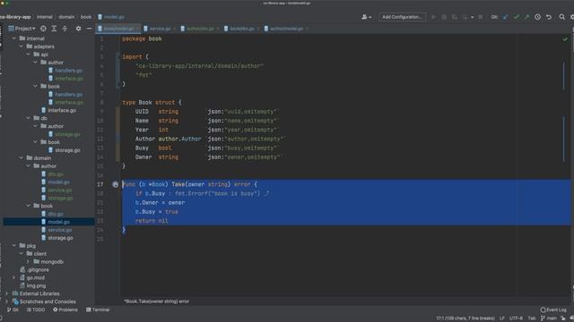Collapse the api folder

pos(28,55)
